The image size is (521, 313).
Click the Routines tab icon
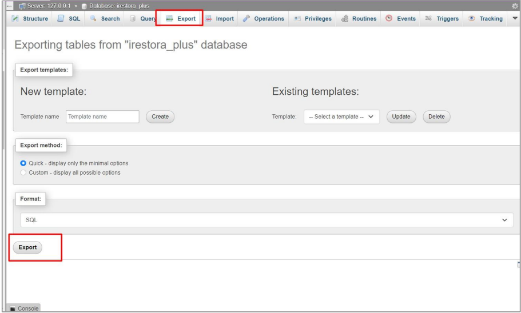coord(345,19)
